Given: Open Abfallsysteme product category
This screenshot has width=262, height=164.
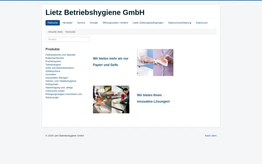Looking at the screenshot, I should (53, 71).
